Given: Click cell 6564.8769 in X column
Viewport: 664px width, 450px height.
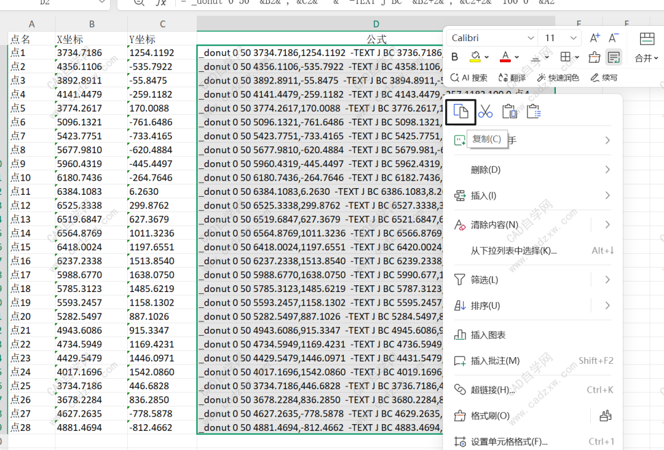Looking at the screenshot, I should tap(92, 233).
